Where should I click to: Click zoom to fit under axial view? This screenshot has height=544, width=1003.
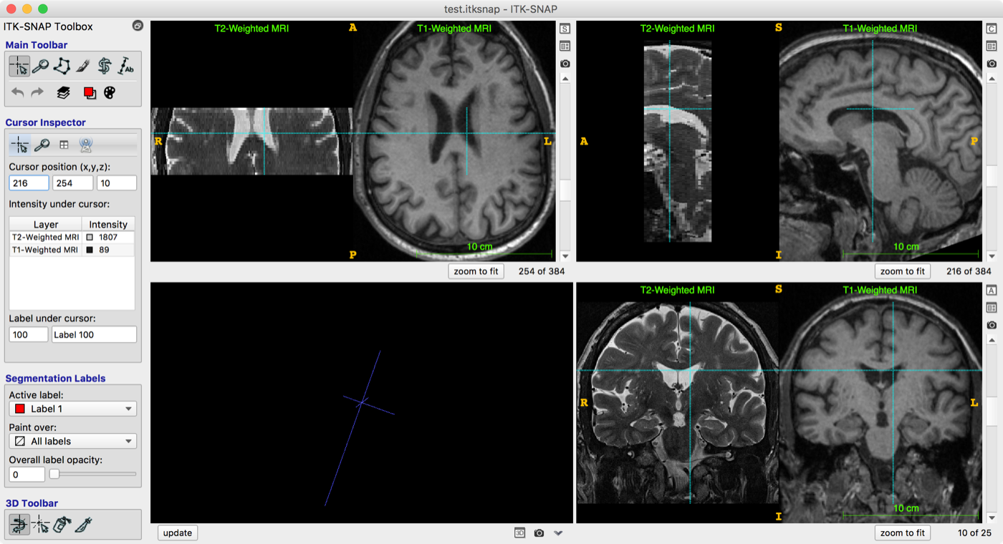click(476, 271)
